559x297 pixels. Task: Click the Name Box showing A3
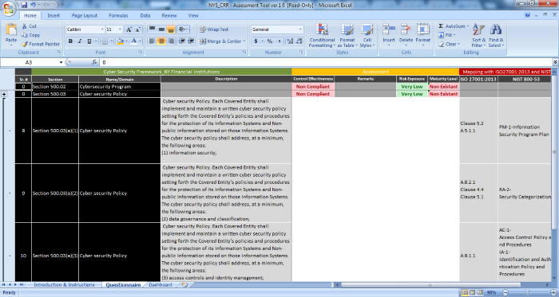[32, 62]
